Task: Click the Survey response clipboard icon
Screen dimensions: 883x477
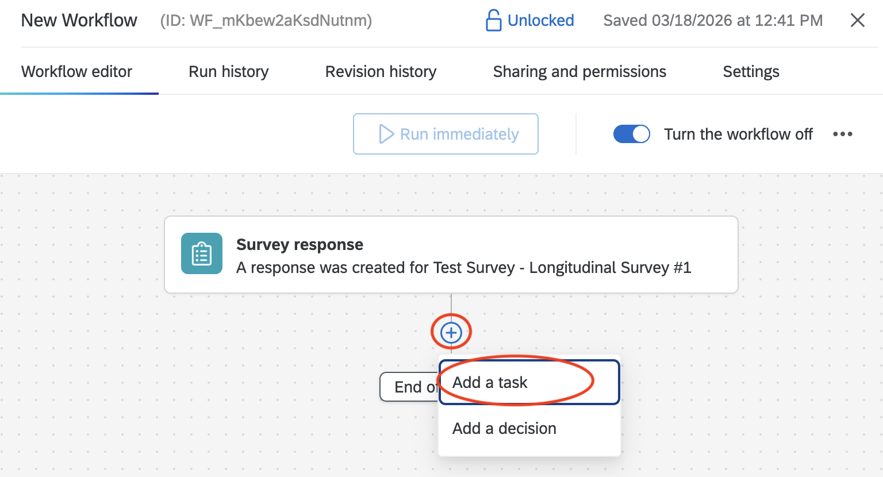Action: 201,253
